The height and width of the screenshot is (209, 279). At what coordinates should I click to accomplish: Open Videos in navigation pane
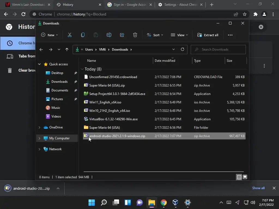pos(56,116)
